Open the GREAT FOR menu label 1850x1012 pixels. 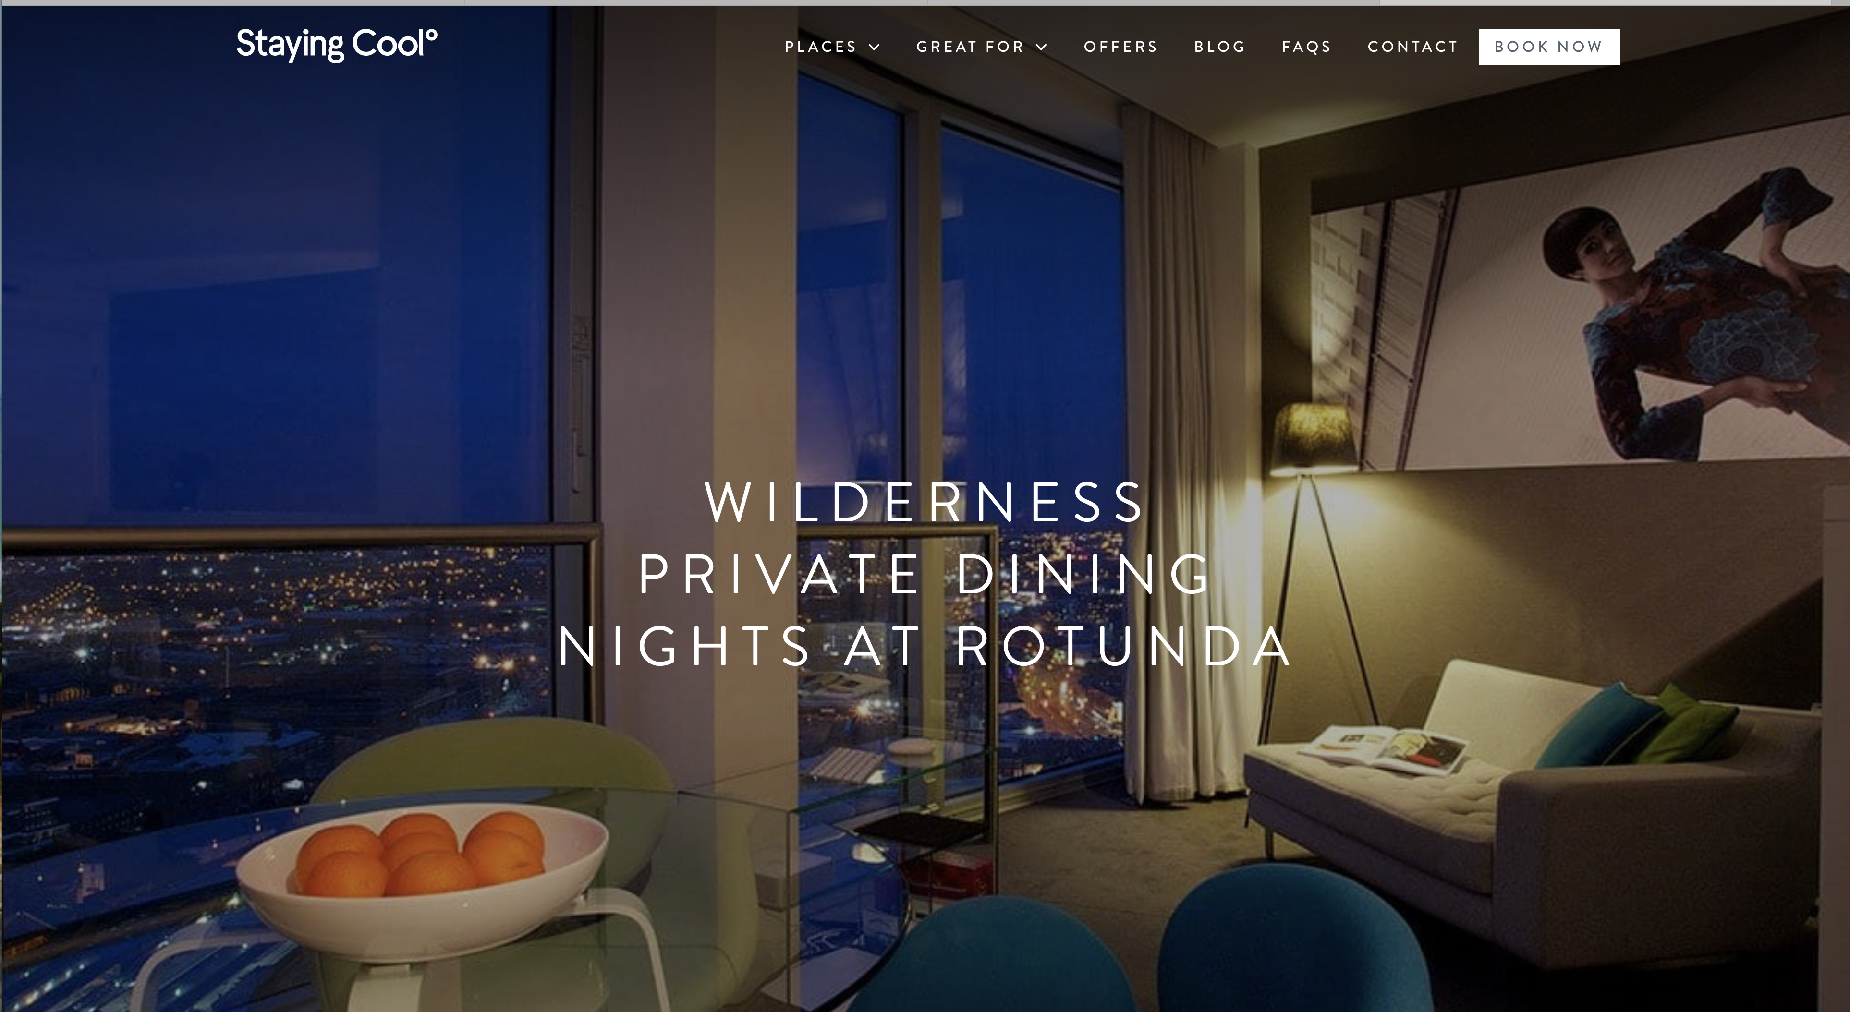click(x=970, y=47)
